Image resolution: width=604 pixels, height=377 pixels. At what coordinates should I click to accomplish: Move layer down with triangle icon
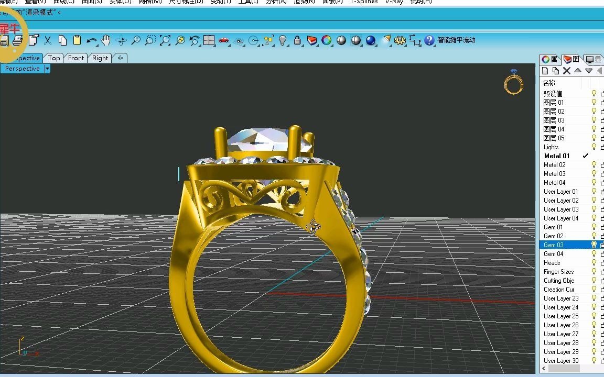tap(589, 70)
